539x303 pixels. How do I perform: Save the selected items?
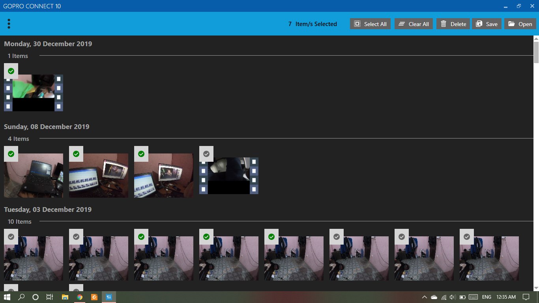click(487, 24)
